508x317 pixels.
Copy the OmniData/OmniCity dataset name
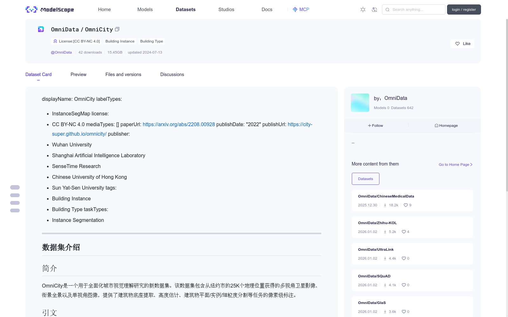(x=117, y=29)
